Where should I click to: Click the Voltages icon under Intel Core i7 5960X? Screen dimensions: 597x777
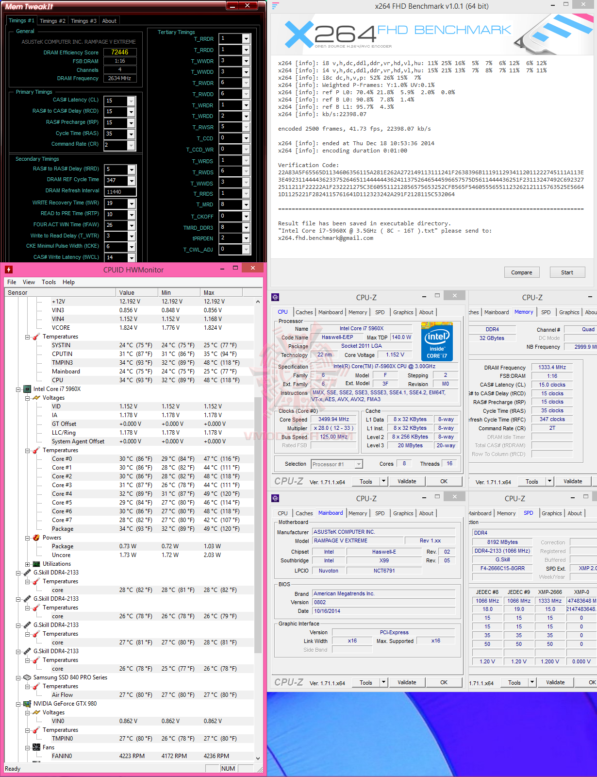click(36, 398)
